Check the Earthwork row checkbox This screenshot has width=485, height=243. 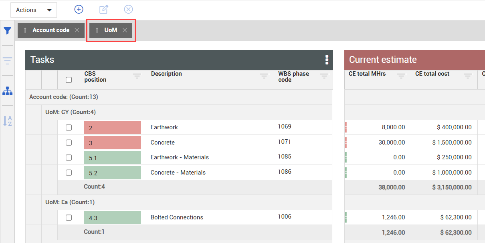69,127
